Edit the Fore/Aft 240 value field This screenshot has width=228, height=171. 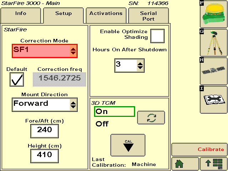45,131
